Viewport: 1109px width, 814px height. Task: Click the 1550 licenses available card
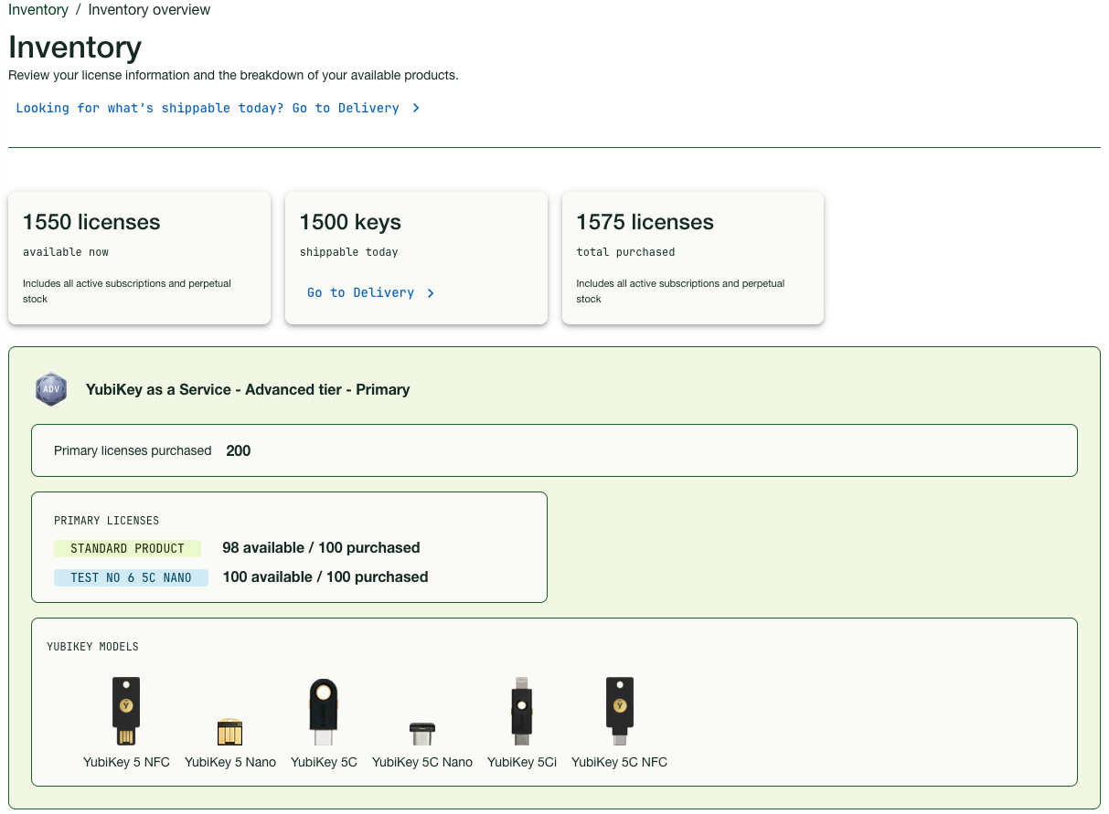(x=139, y=258)
